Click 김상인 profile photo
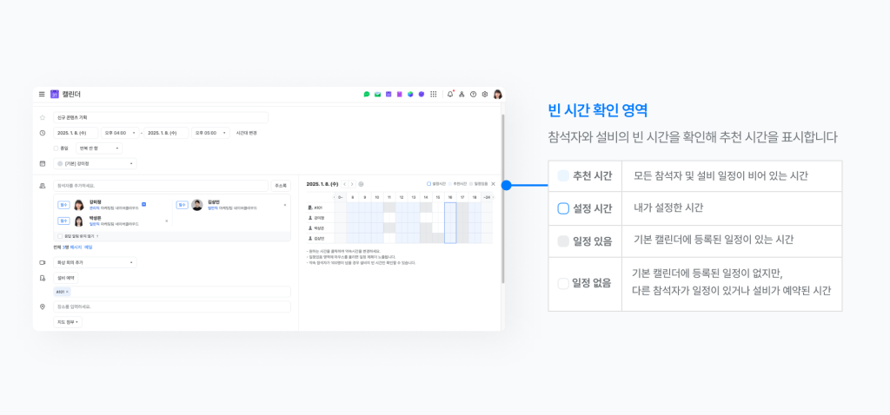Viewport: 890px width, 415px height. pos(197,205)
